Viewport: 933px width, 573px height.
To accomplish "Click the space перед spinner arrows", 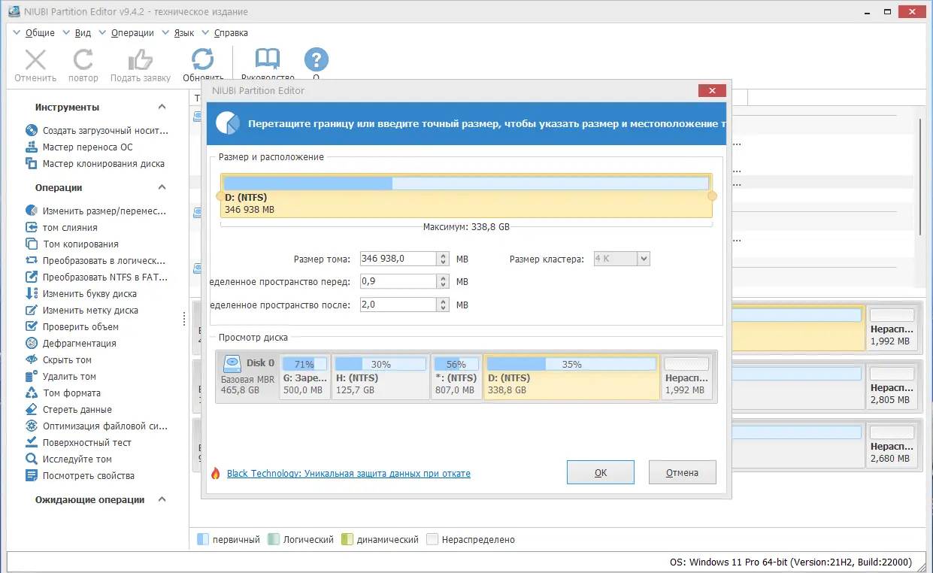I will [x=443, y=282].
